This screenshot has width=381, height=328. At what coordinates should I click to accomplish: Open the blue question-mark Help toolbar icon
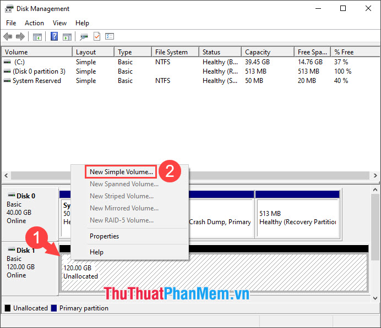(x=54, y=36)
